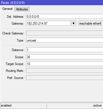Click the empty Check Gateway field

click(64, 33)
